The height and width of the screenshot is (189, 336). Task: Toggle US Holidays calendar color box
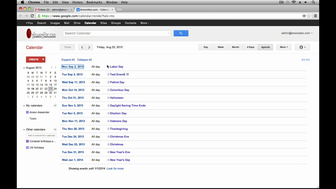coord(27,148)
